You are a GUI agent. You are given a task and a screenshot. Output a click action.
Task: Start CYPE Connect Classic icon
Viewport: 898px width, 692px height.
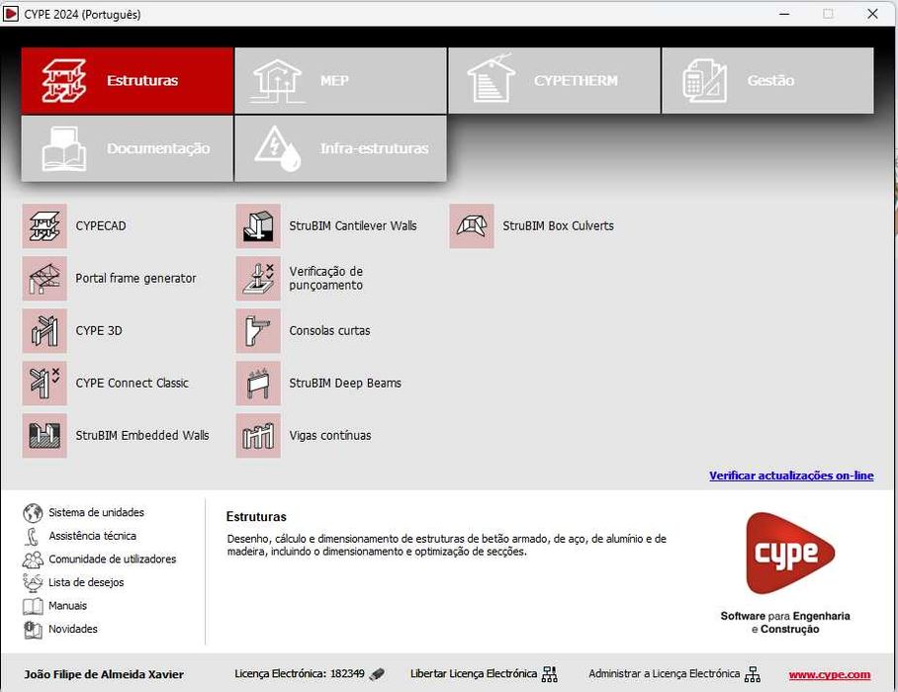45,383
